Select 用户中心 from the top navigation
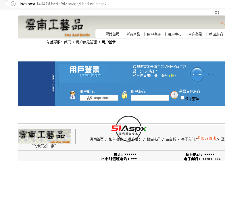 coord(174,34)
